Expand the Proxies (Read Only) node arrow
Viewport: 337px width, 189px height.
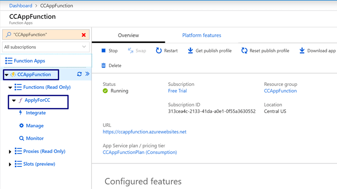point(10,152)
